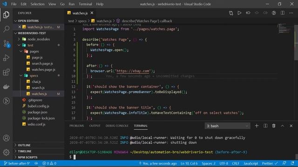Open the Source Control view

pyautogui.click(x=6, y=44)
